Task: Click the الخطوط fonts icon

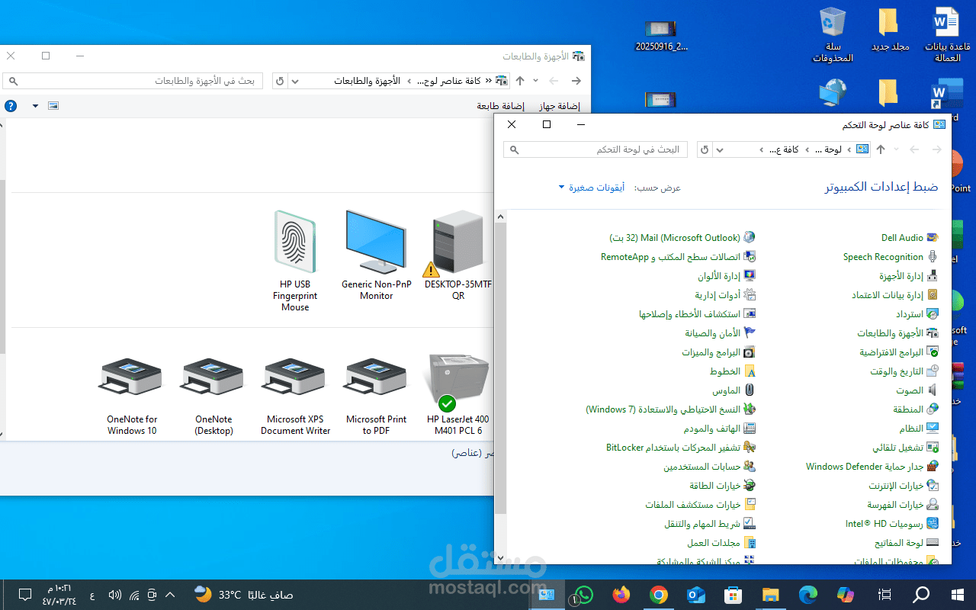Action: click(x=750, y=371)
